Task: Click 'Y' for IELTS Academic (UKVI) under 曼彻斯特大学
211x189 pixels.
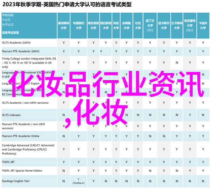Action: coord(64,43)
